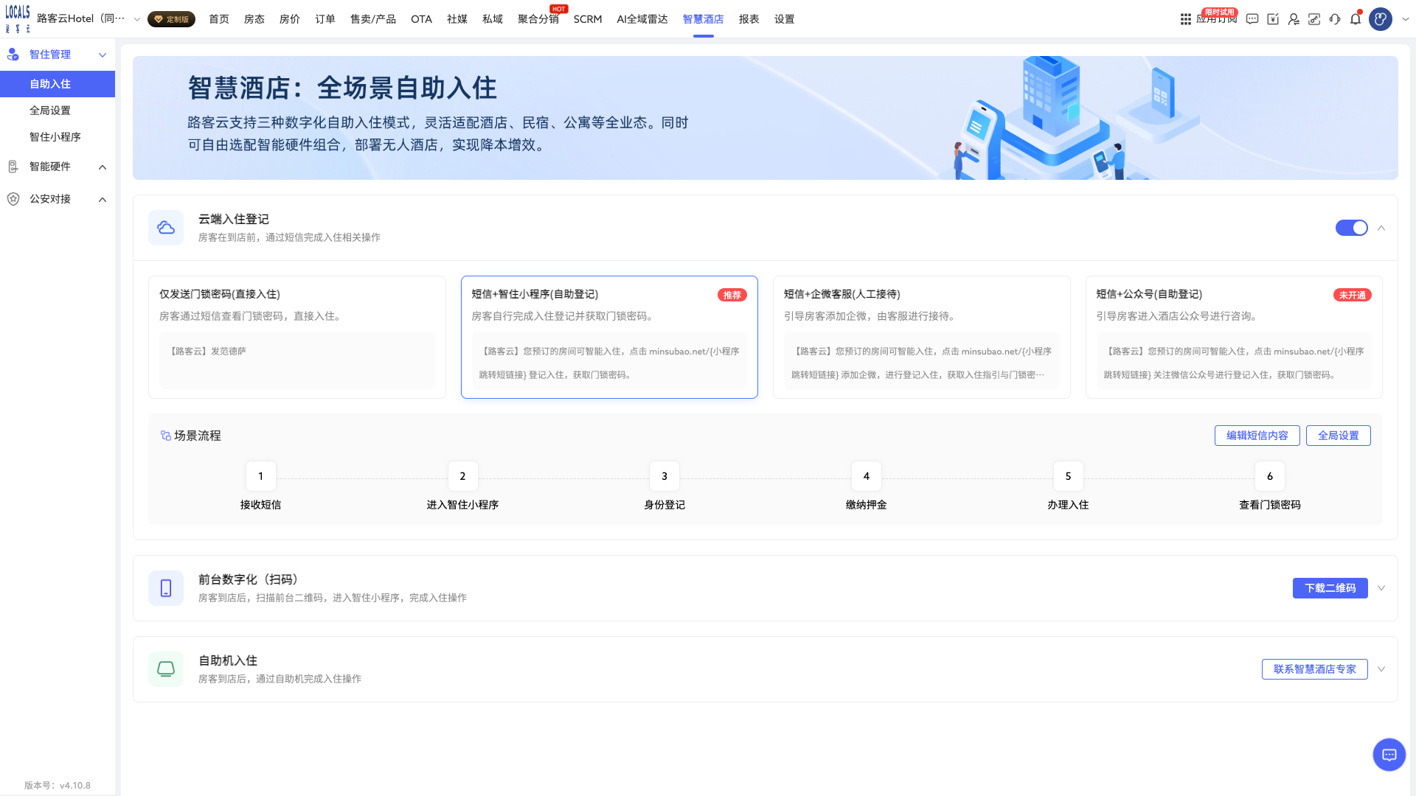Click the 定制版 badge
The image size is (1416, 796).
(x=171, y=19)
